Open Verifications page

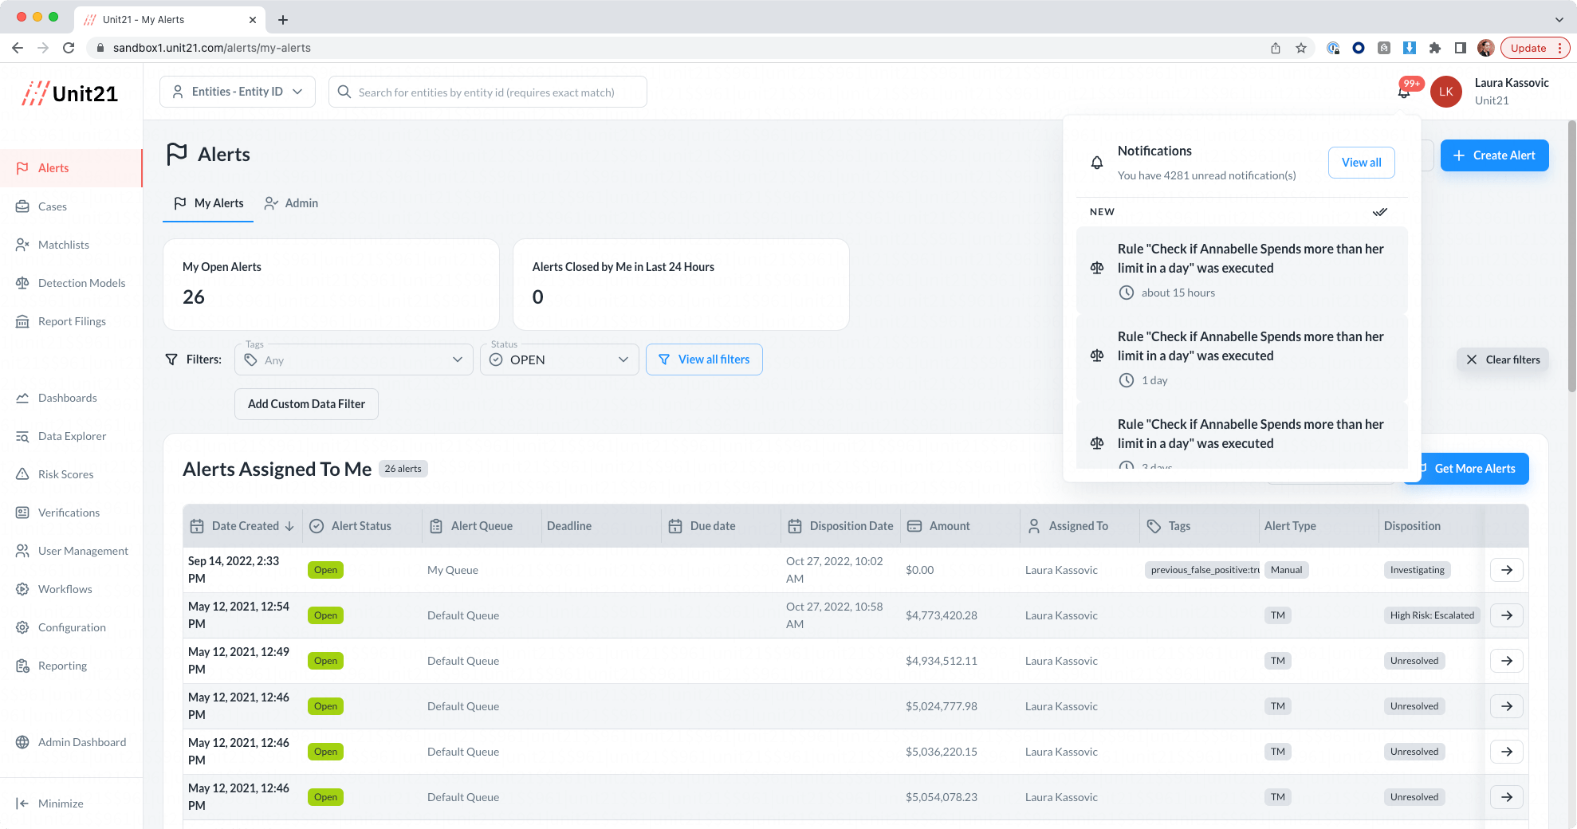coord(71,513)
